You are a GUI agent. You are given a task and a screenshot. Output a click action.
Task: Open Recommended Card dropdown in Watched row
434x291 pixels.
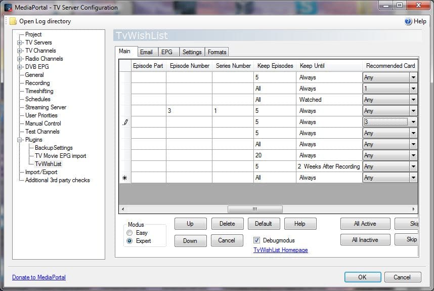(413, 100)
